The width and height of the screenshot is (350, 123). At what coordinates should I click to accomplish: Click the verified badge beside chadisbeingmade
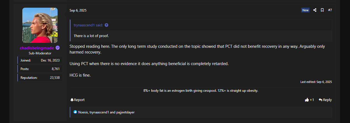click(x=58, y=48)
